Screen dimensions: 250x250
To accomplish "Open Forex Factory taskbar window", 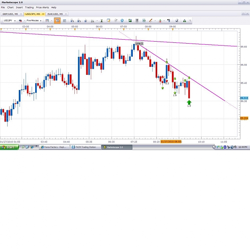I will [54, 147].
